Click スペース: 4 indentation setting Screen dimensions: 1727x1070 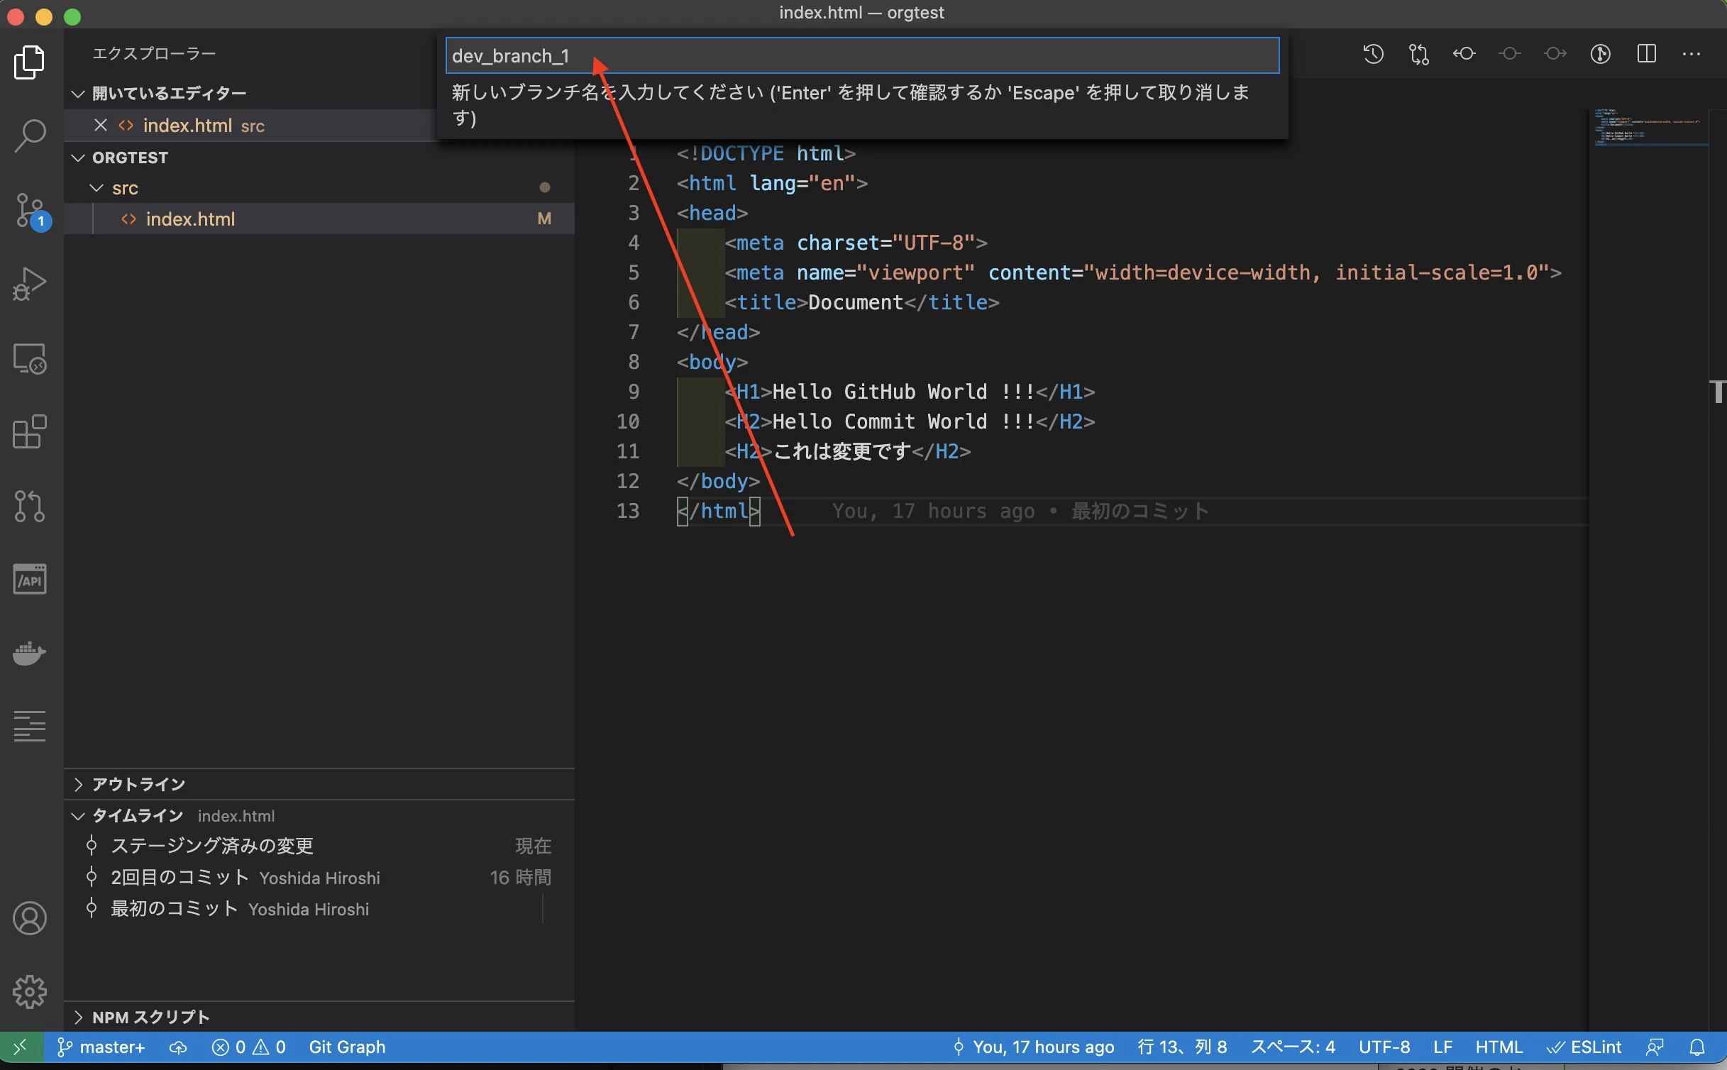(1293, 1047)
